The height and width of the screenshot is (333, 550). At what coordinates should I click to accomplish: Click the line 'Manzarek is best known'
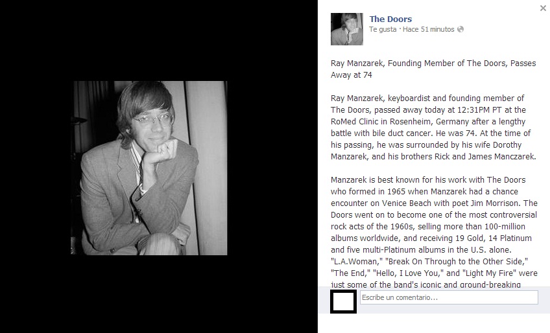[x=428, y=180]
